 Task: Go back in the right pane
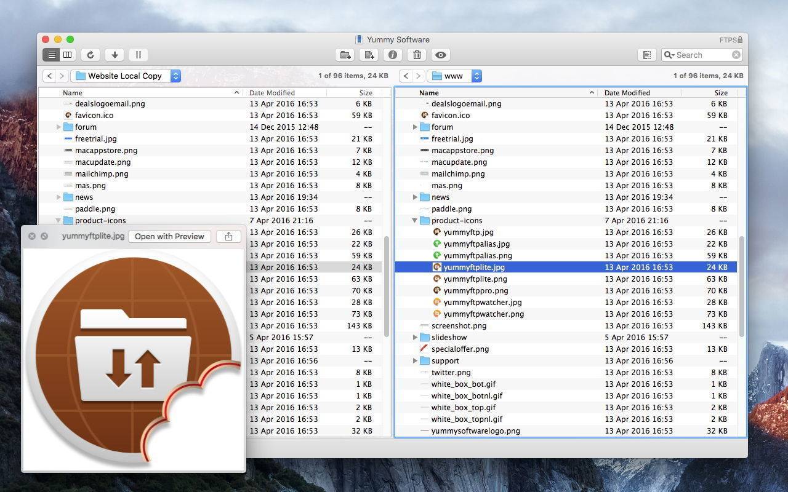pos(406,76)
